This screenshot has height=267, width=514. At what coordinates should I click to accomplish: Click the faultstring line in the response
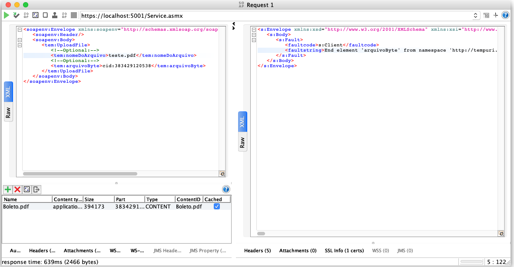377,50
